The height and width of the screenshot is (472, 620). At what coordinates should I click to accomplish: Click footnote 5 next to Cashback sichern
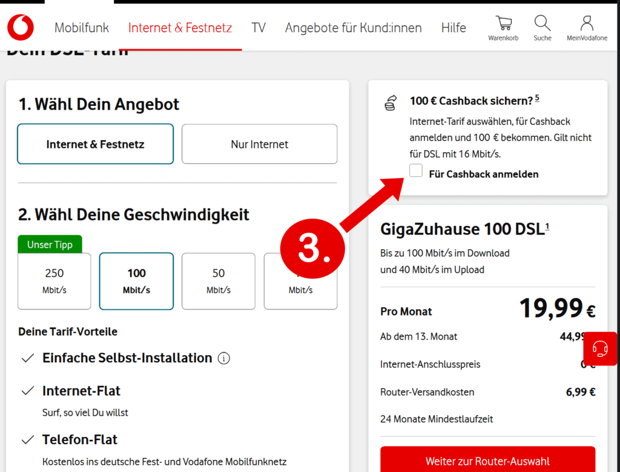[x=537, y=98]
